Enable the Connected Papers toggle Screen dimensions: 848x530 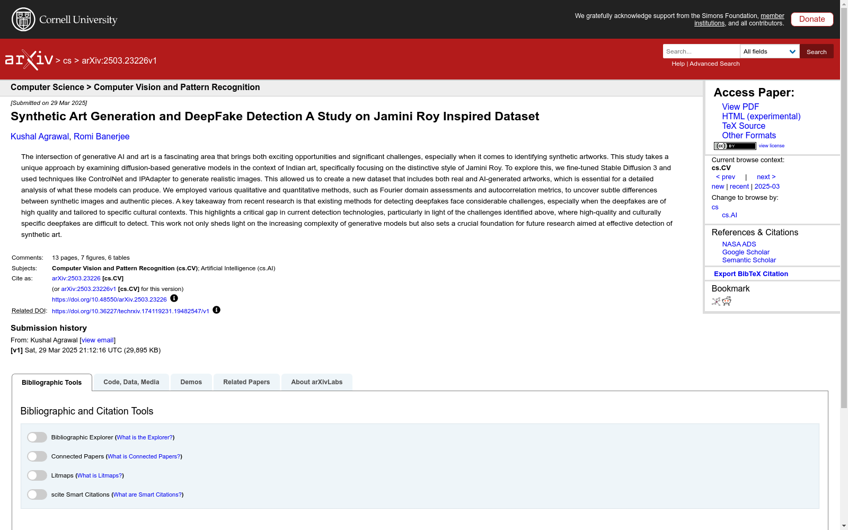tap(37, 456)
